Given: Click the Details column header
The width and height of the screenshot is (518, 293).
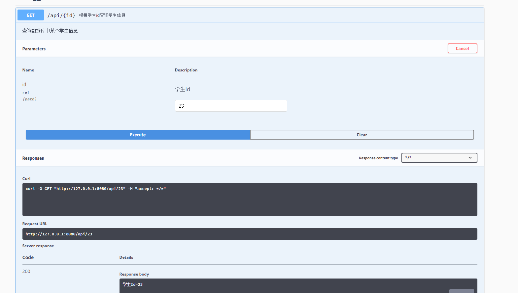Looking at the screenshot, I should pos(126,257).
